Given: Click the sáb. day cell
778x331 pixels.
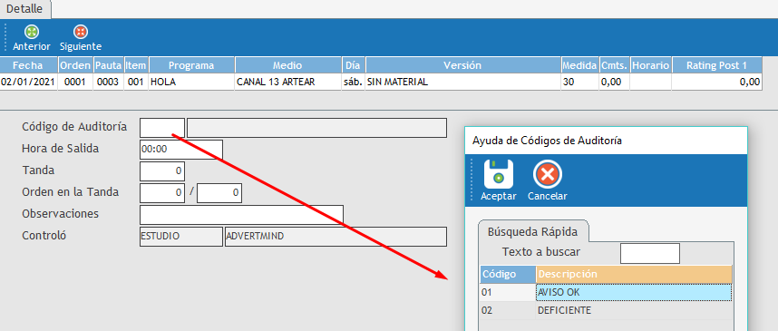Looking at the screenshot, I should [x=354, y=82].
